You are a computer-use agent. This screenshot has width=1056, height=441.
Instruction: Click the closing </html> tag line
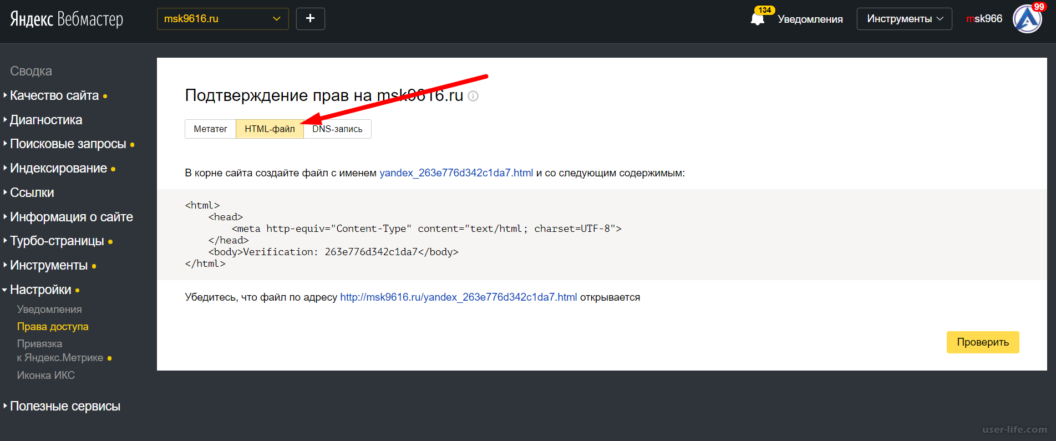click(205, 263)
